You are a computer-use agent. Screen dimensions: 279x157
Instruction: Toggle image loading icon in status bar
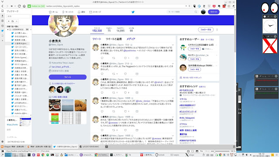(197, 151)
